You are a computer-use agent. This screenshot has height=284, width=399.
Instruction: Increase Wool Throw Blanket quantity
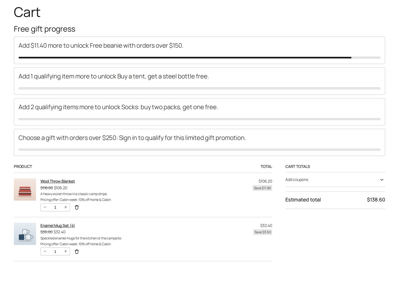pyautogui.click(x=66, y=207)
